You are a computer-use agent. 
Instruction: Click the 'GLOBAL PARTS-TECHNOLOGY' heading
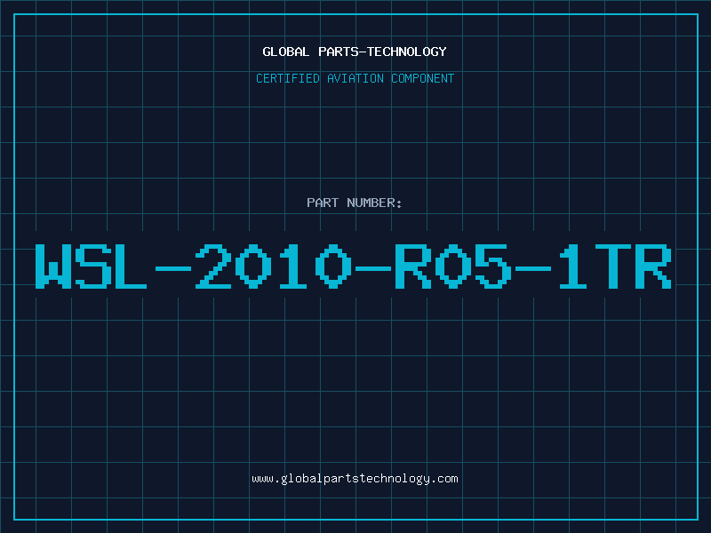[355, 52]
